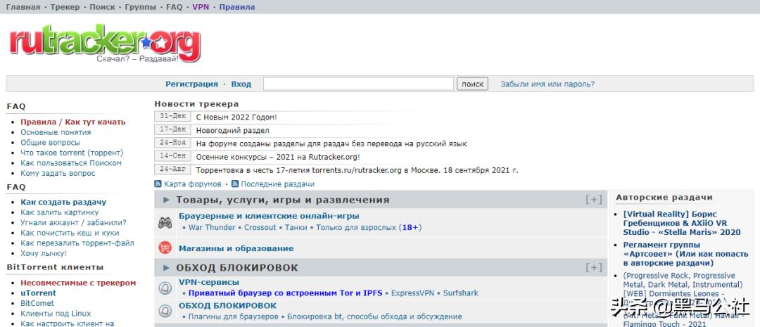Open uTorrent client link
This screenshot has width=760, height=327.
pyautogui.click(x=38, y=293)
